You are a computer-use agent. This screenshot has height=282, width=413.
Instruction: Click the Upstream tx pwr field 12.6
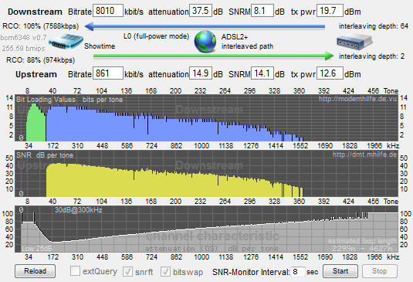tap(330, 73)
